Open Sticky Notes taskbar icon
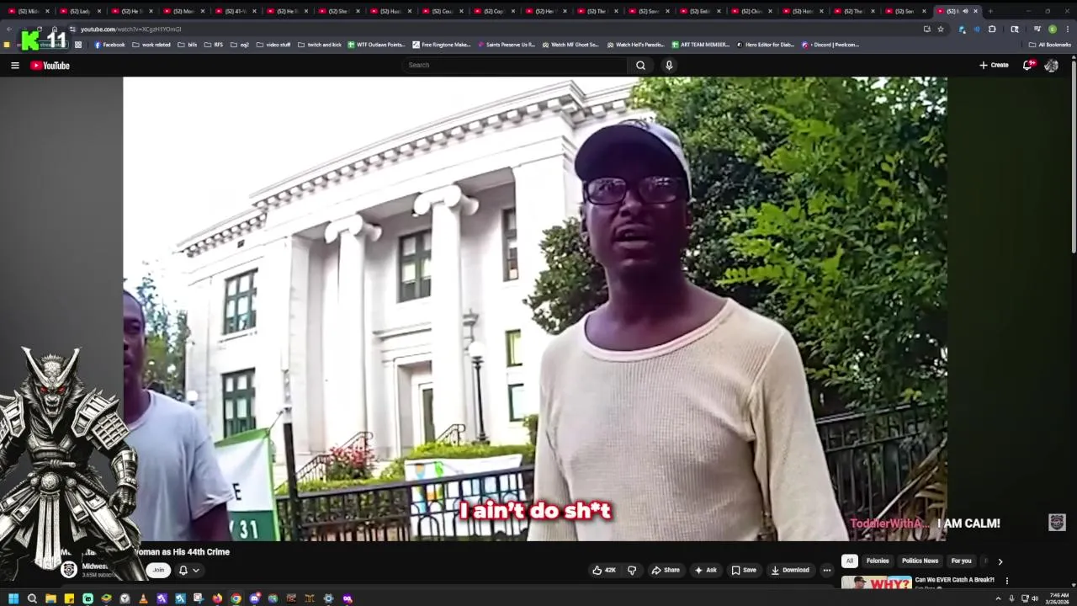The width and height of the screenshot is (1077, 606). [x=69, y=598]
